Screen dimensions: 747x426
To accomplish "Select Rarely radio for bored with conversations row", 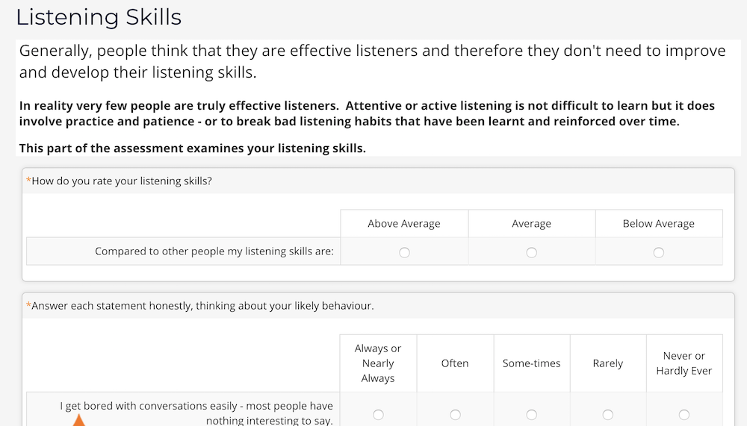I will pos(607,415).
